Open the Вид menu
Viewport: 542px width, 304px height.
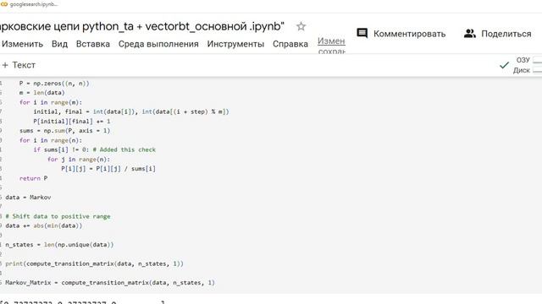coord(59,44)
